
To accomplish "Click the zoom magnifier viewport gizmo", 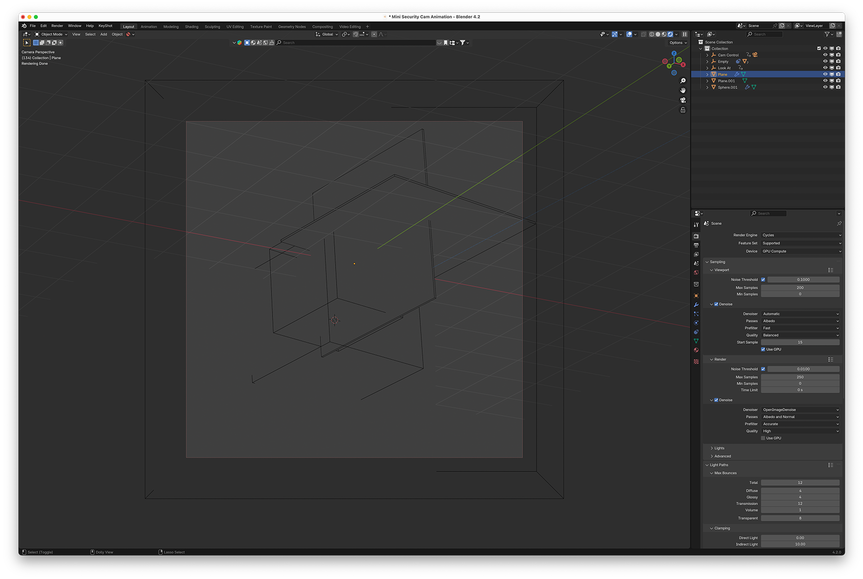I will [x=683, y=81].
